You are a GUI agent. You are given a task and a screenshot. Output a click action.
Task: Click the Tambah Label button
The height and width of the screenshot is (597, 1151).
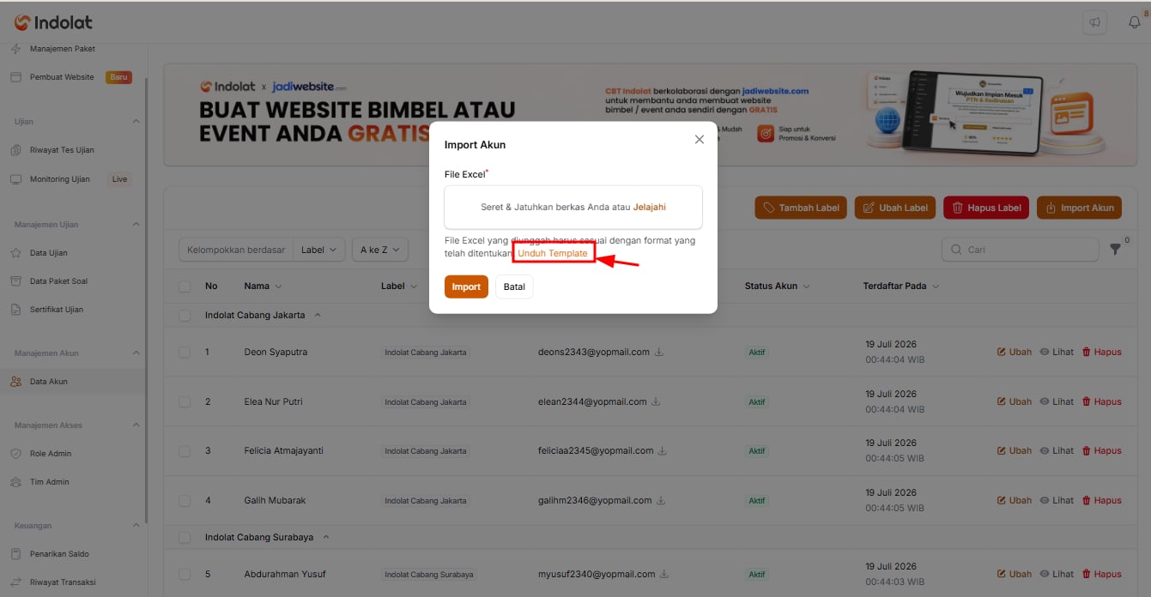pos(802,208)
